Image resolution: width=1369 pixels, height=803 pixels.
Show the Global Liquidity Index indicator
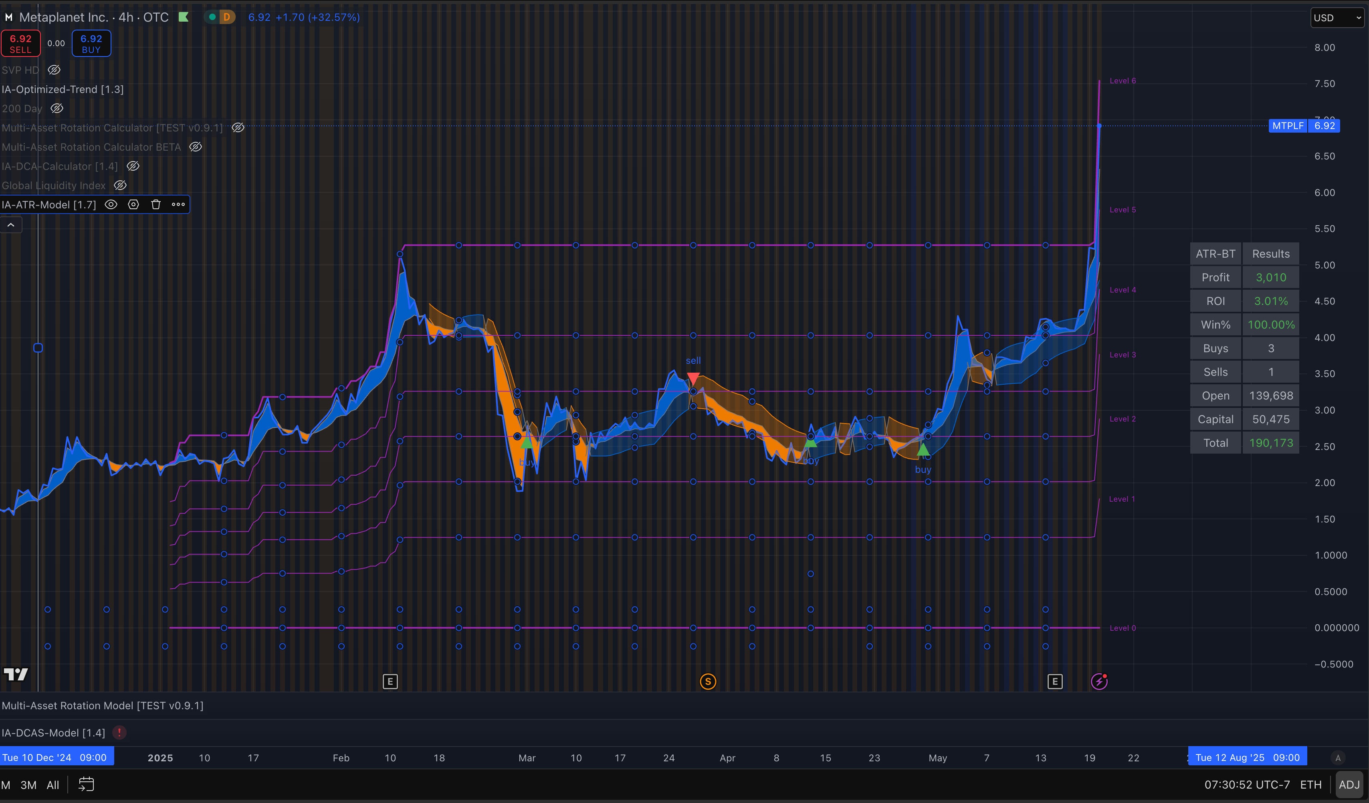(x=120, y=185)
